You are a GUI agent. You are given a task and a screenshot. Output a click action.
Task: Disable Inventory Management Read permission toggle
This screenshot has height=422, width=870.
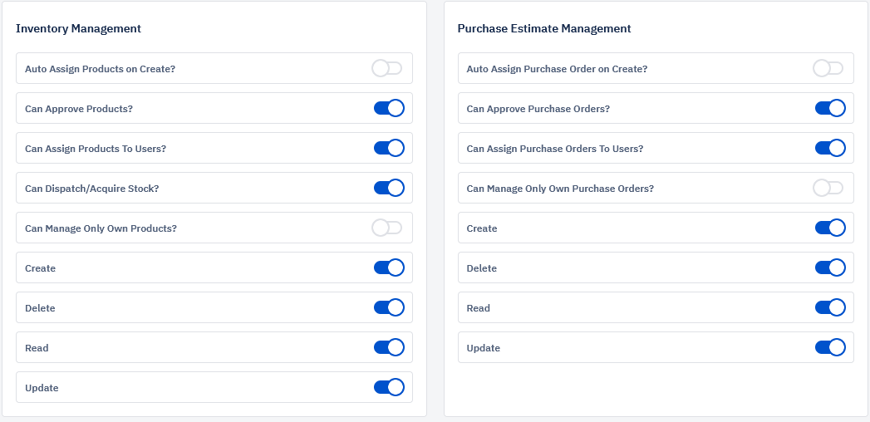[x=389, y=348]
